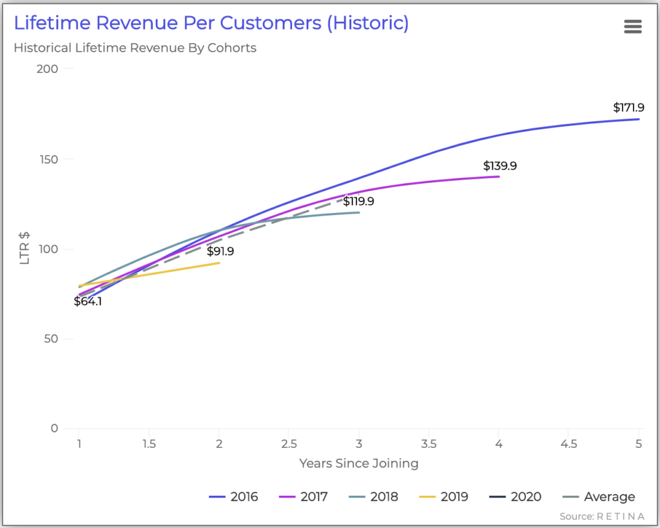Screen dimensions: 660x528
Task: Select the 2.5 tick on the x-axis
Action: click(289, 444)
